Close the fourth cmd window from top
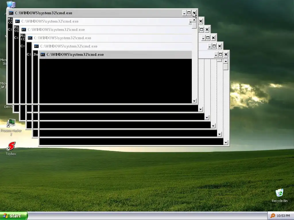The height and width of the screenshot is (220, 294). tap(213, 38)
